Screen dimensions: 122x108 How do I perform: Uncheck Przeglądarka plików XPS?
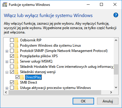(x=12, y=56)
